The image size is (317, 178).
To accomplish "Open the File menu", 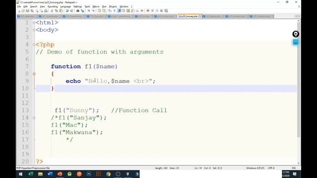I will pyautogui.click(x=19, y=6).
